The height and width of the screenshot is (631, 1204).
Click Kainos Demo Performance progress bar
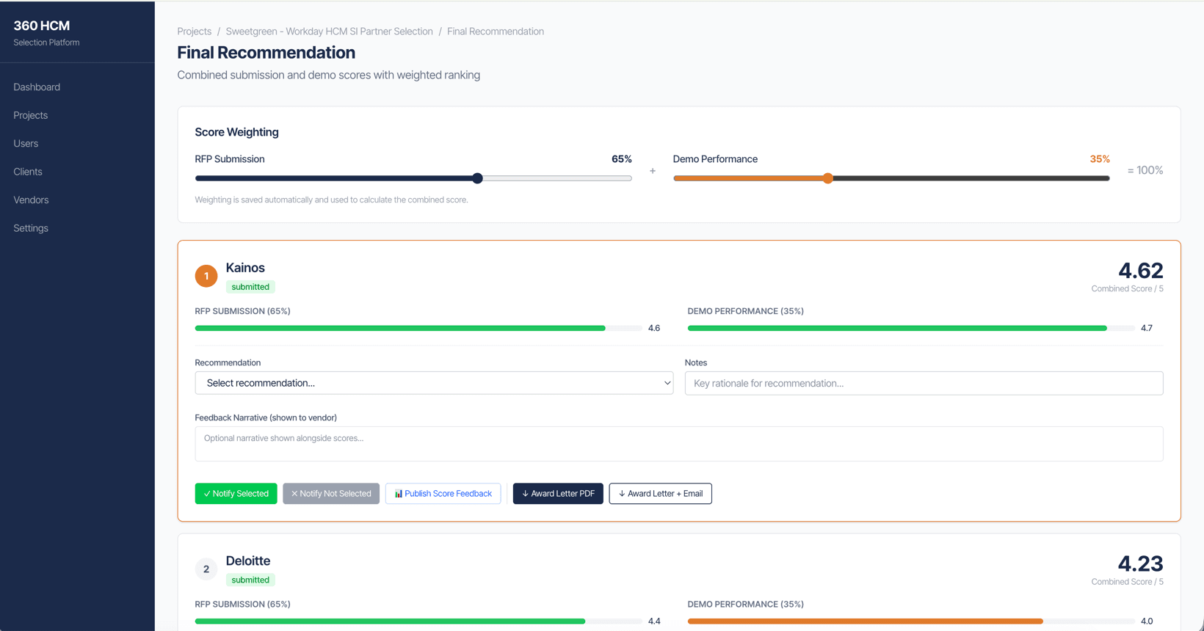[911, 328]
